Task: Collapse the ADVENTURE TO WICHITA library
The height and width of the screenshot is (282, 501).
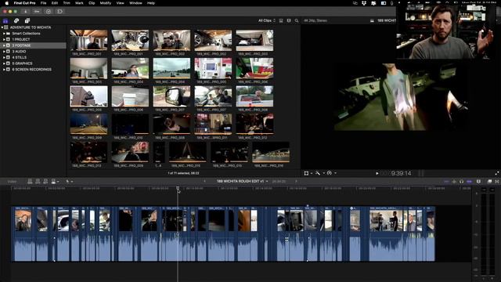Action: [x=2, y=27]
